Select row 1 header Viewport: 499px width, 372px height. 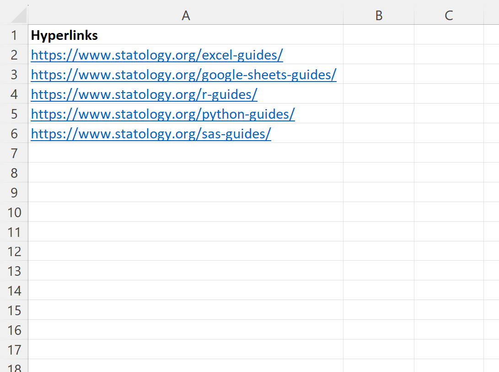click(14, 35)
